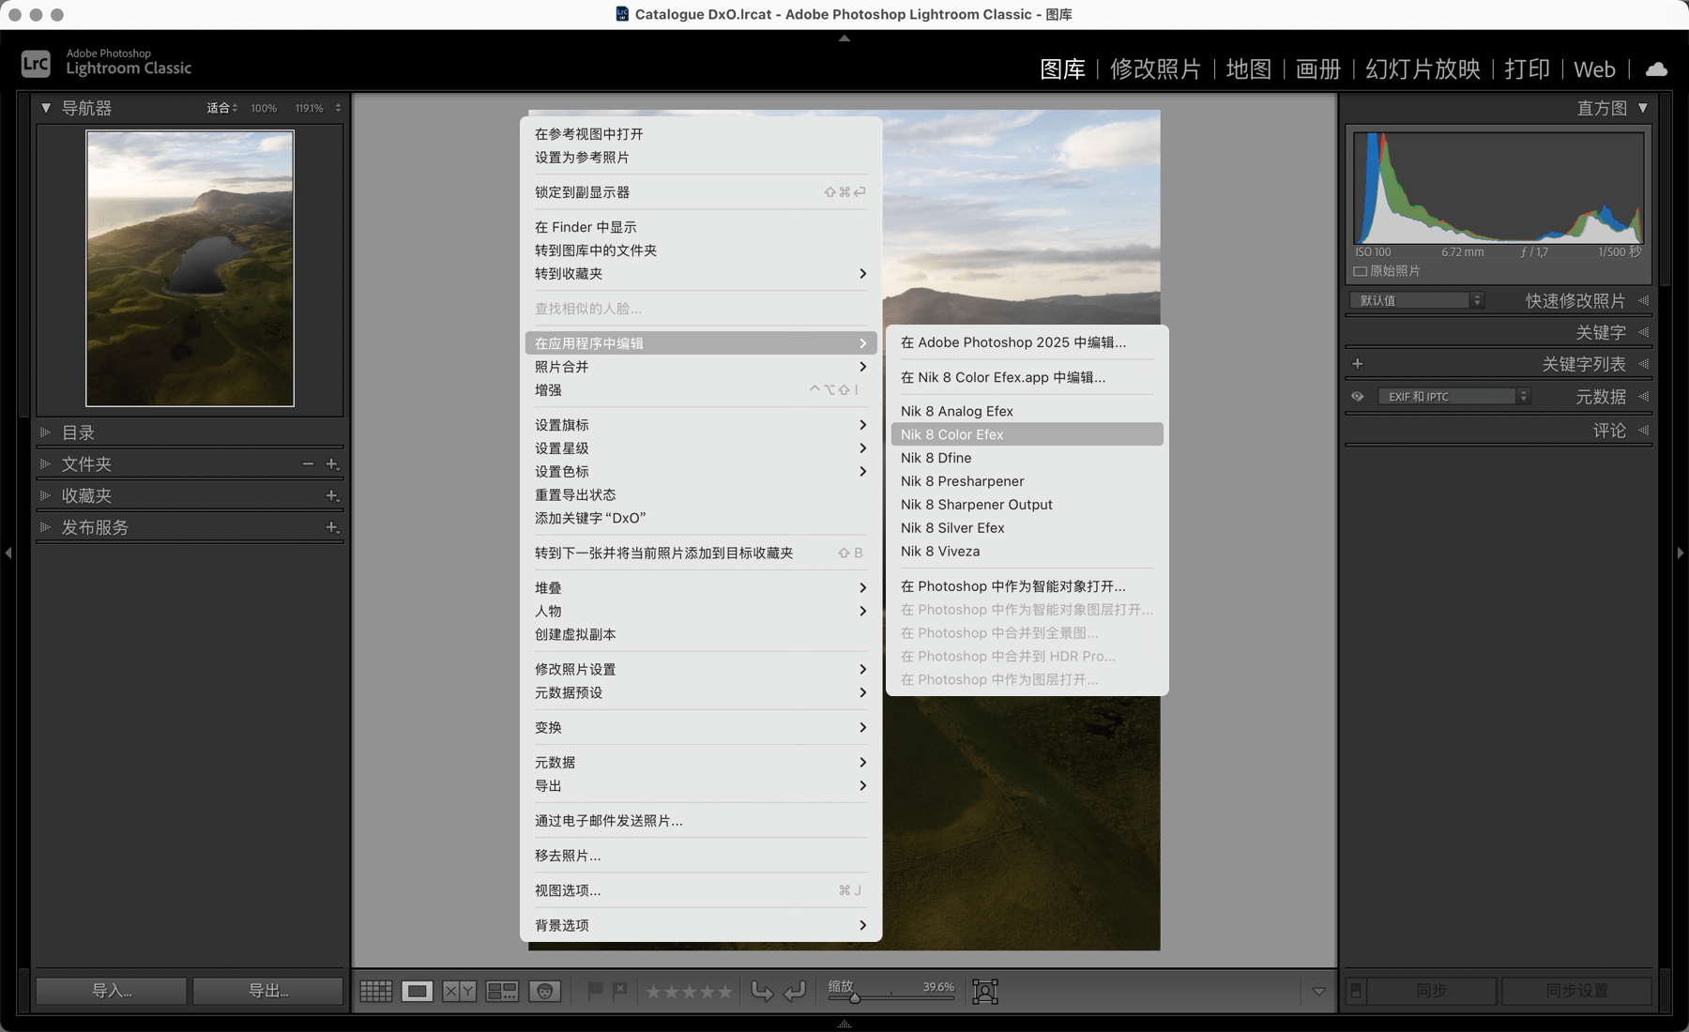Add a new folder with plus icon
1689x1032 pixels.
point(332,464)
